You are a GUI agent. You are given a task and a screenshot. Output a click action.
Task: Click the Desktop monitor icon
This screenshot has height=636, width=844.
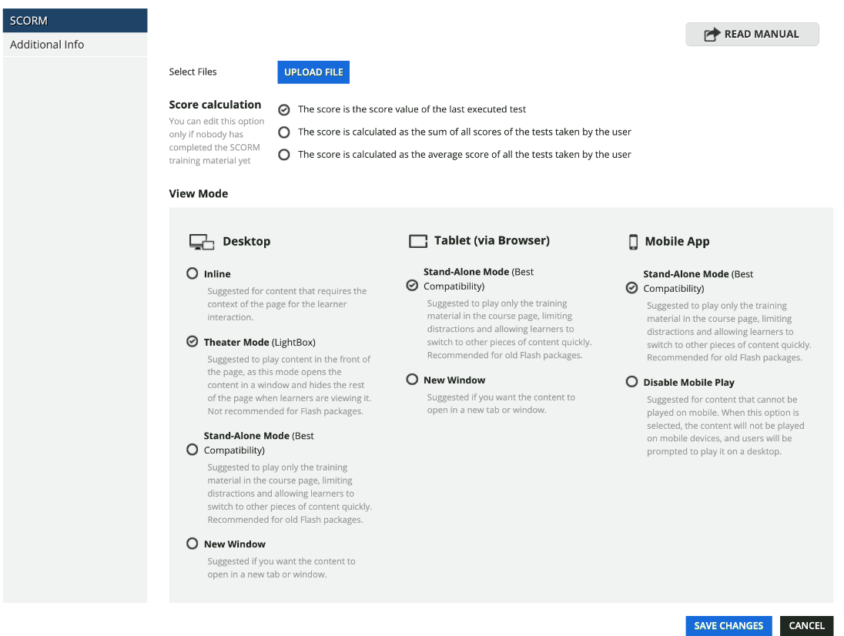[202, 242]
